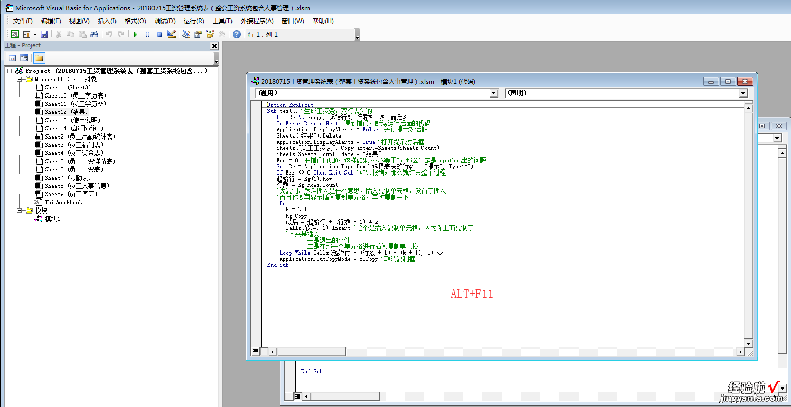Open the Properties Window icon
The height and width of the screenshot is (407, 791).
pos(198,34)
